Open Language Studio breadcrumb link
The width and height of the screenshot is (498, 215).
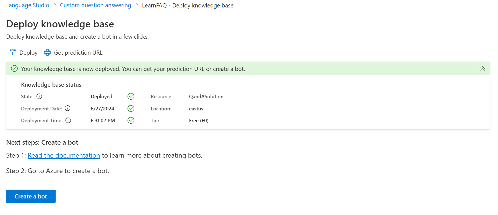pos(28,5)
